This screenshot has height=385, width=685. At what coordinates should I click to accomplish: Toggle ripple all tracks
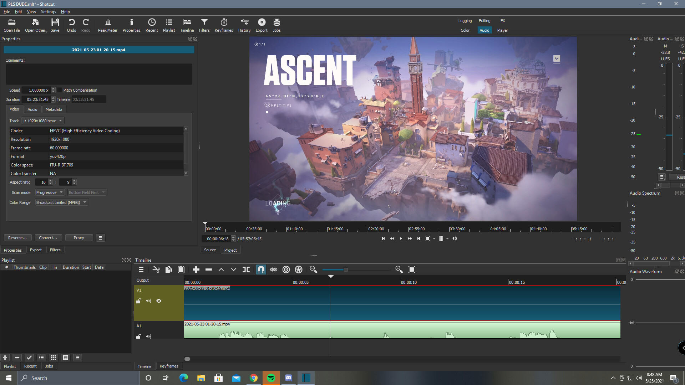[x=299, y=269]
